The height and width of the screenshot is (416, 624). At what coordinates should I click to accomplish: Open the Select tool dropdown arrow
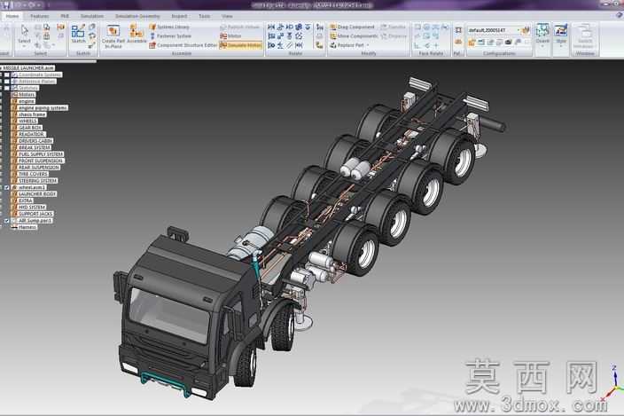pyautogui.click(x=24, y=46)
